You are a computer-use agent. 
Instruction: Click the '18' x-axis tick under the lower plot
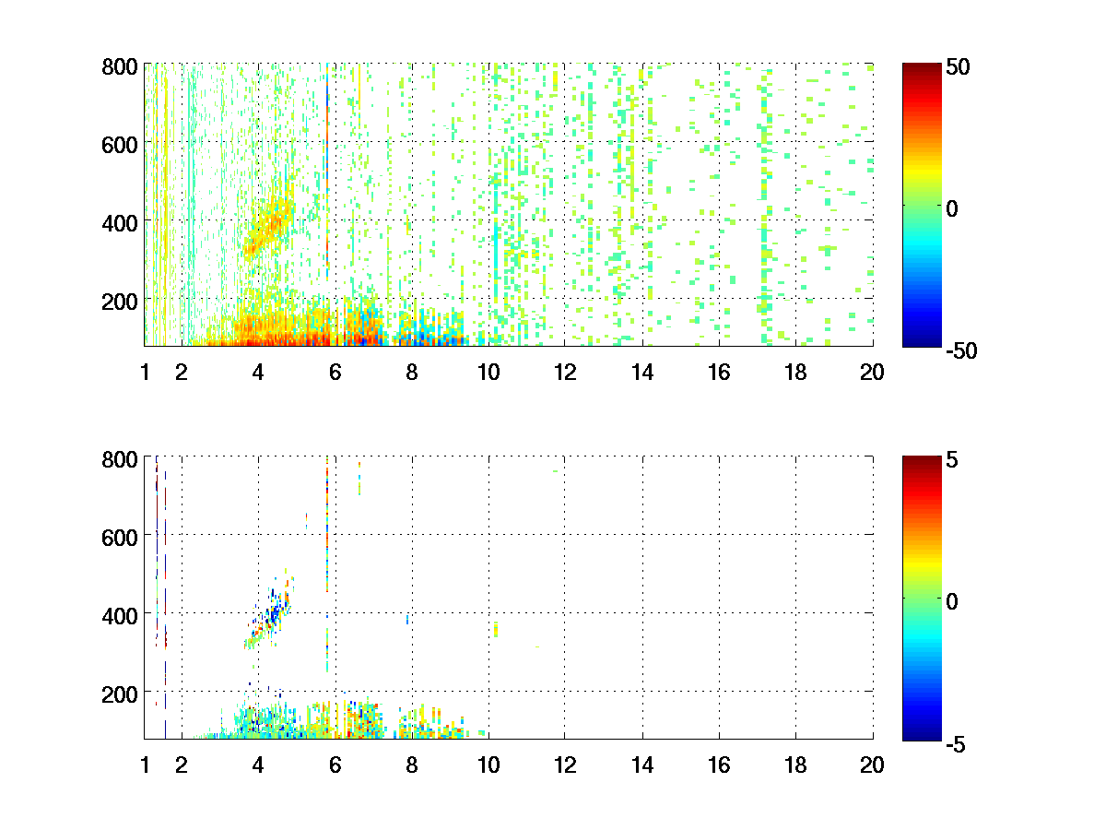(x=795, y=765)
